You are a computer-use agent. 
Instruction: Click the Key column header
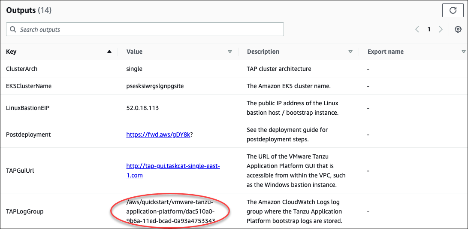pyautogui.click(x=12, y=52)
